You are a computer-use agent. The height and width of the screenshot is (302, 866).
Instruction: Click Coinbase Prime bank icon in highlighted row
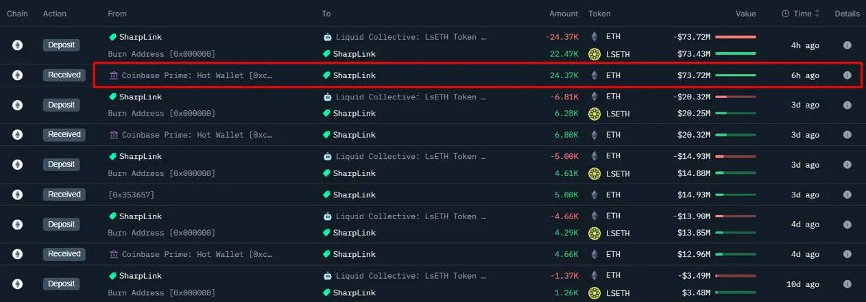tap(113, 75)
